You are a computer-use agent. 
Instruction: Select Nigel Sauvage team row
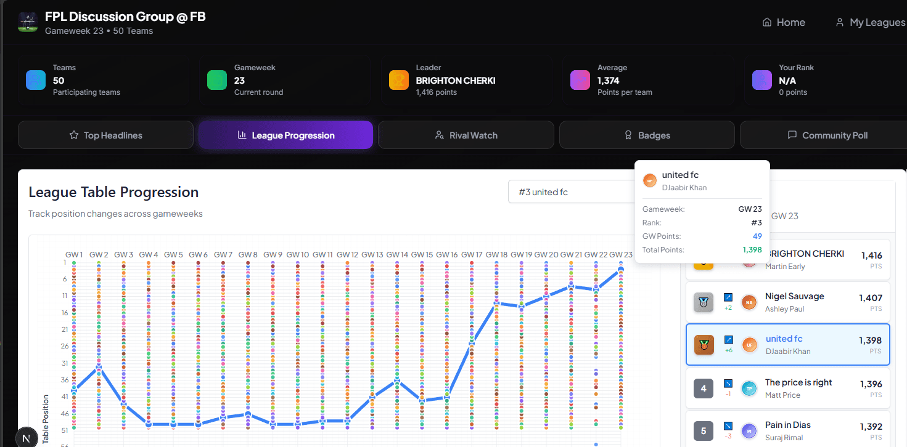coord(794,302)
